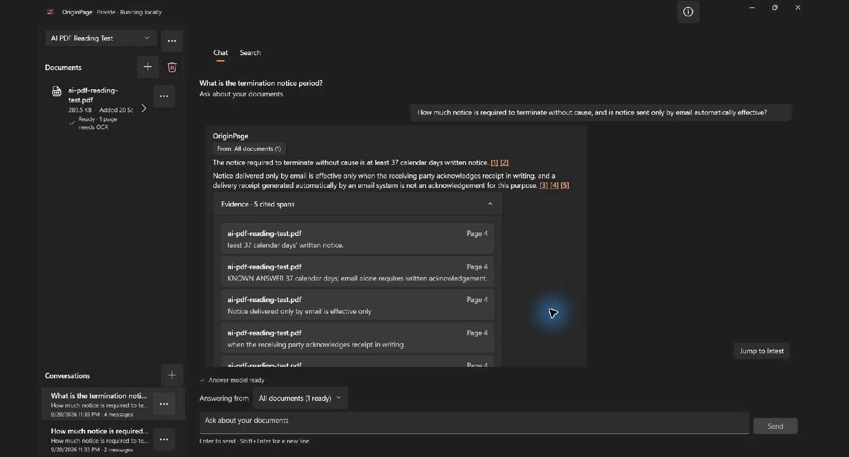Open more options for ai-pdf-reading-test.pdf

click(x=164, y=96)
